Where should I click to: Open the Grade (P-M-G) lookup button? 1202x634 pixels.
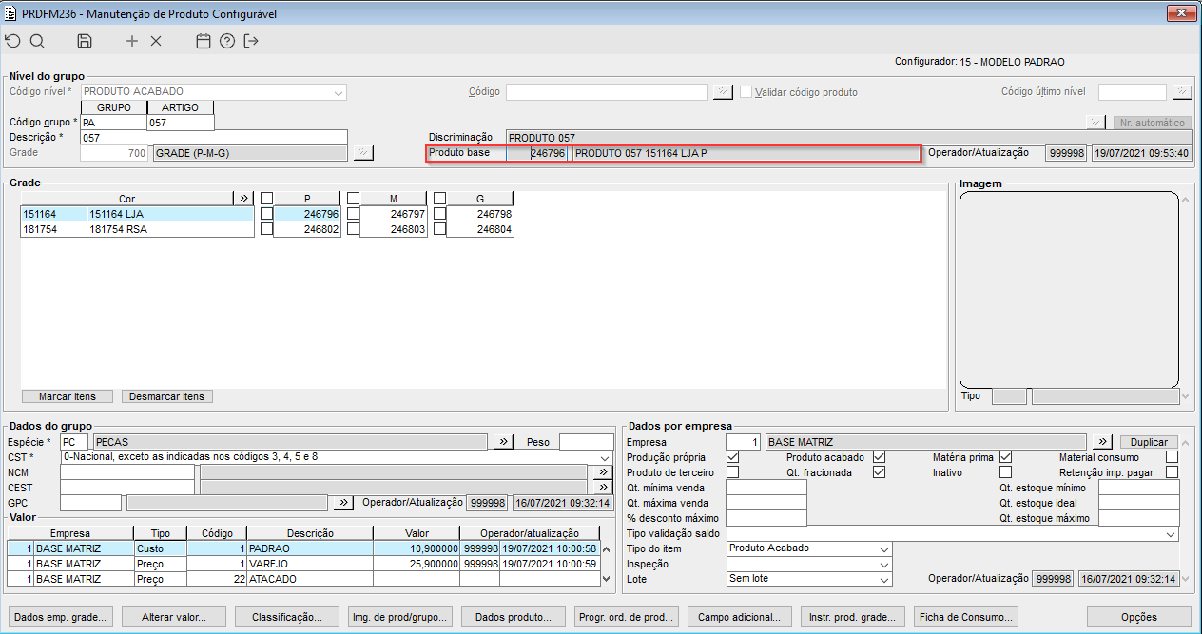[363, 153]
